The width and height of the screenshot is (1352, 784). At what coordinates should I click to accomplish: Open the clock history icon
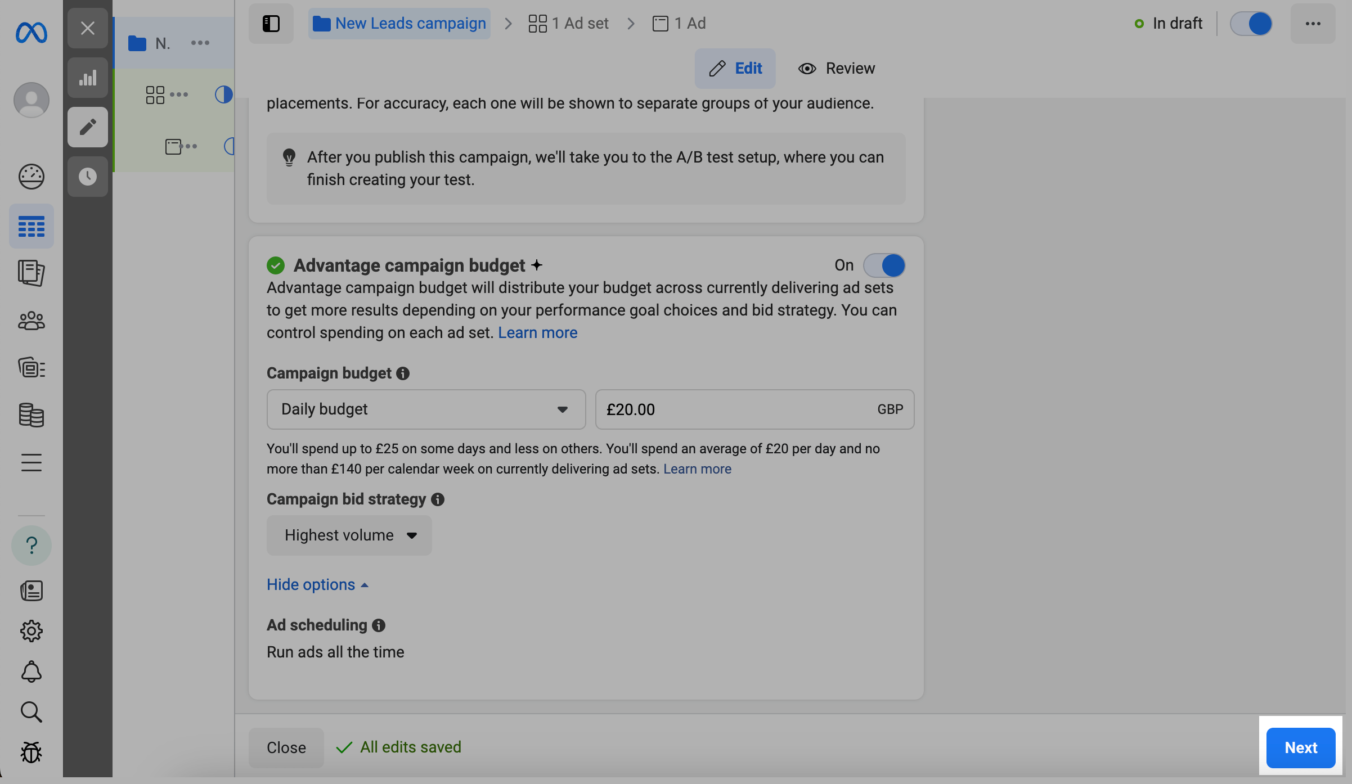[x=87, y=177]
